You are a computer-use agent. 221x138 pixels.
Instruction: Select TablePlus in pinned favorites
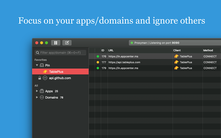(60, 72)
